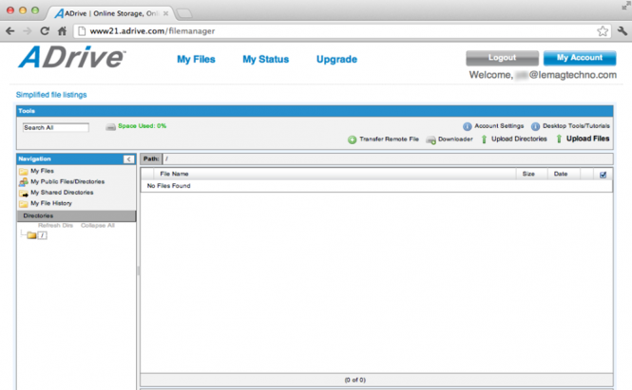Click the Upload Files link
Viewport: 632px width, 390px height.
587,139
